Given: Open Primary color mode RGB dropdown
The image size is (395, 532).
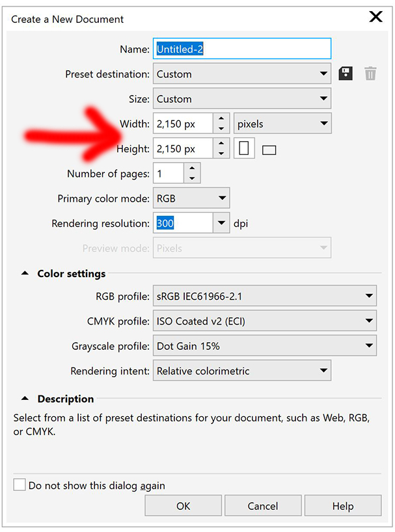Looking at the screenshot, I should [191, 198].
